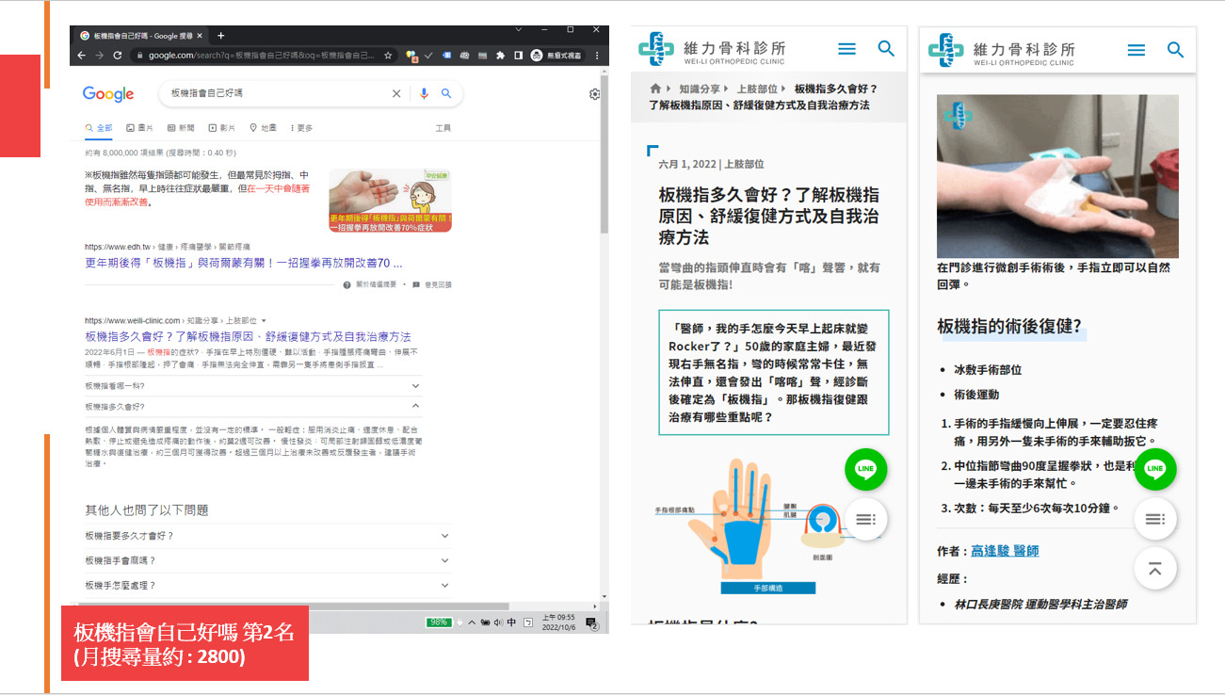The height and width of the screenshot is (695, 1225).
Task: Open the Windows notification center icon
Action: [591, 622]
